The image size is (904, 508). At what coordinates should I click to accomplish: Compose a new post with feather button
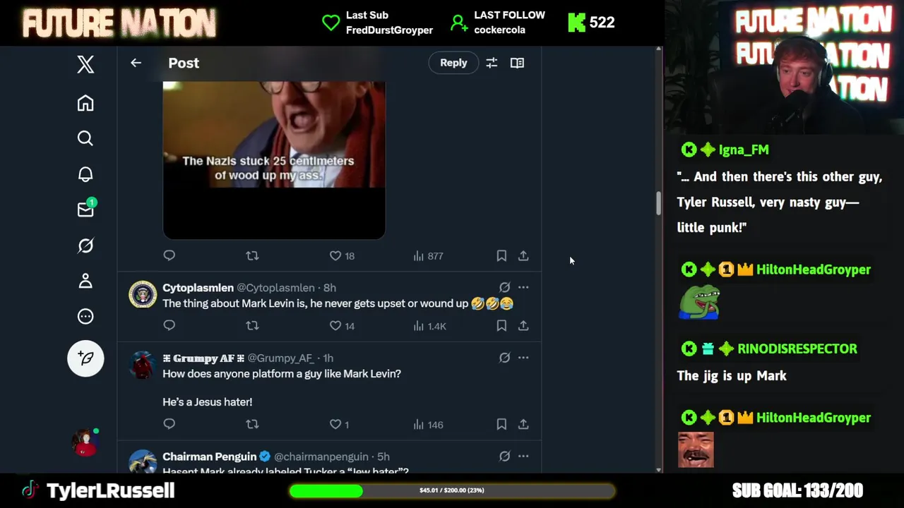tap(85, 358)
